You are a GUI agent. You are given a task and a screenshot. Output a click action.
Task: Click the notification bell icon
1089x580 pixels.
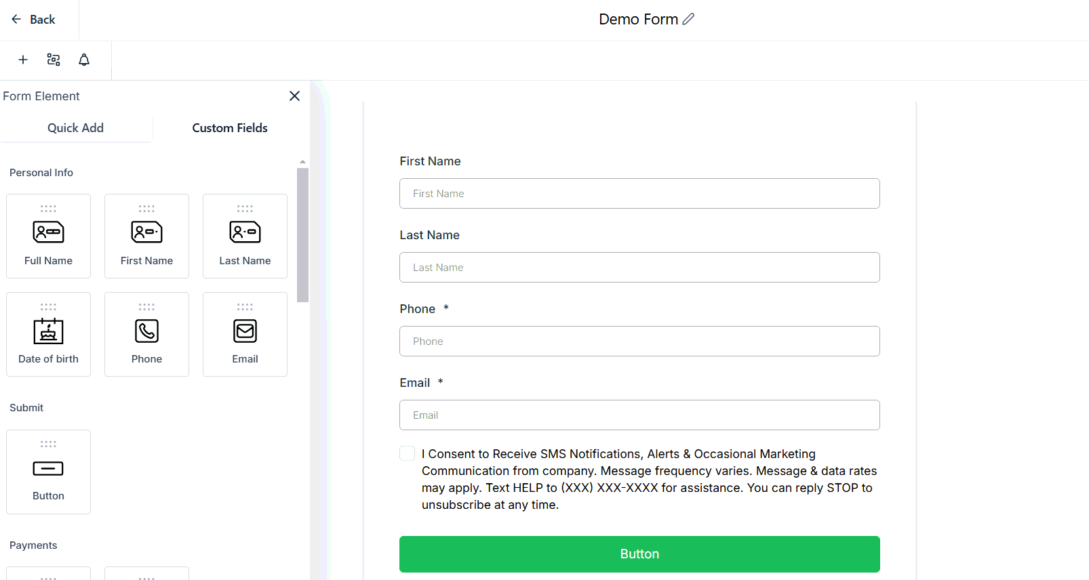click(x=84, y=60)
